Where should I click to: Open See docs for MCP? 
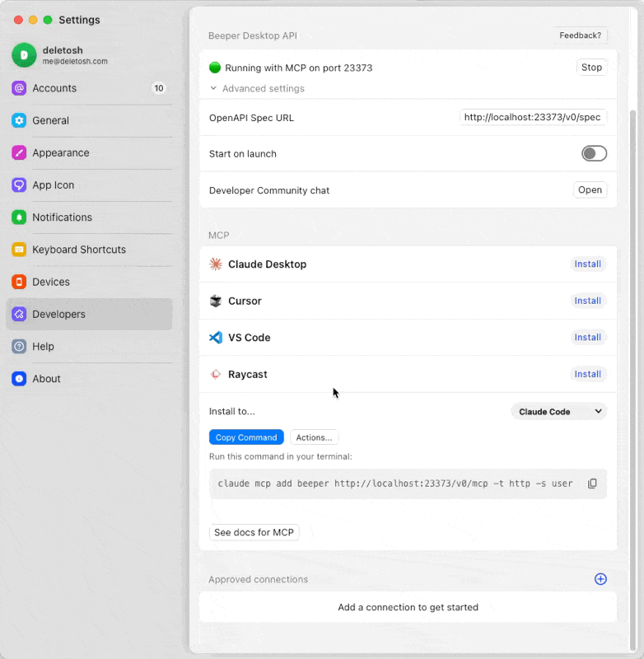(254, 532)
